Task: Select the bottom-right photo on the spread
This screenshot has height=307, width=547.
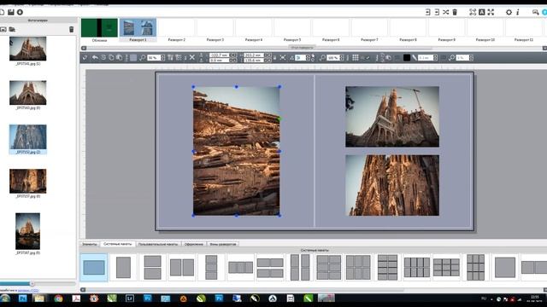Action: tap(392, 185)
